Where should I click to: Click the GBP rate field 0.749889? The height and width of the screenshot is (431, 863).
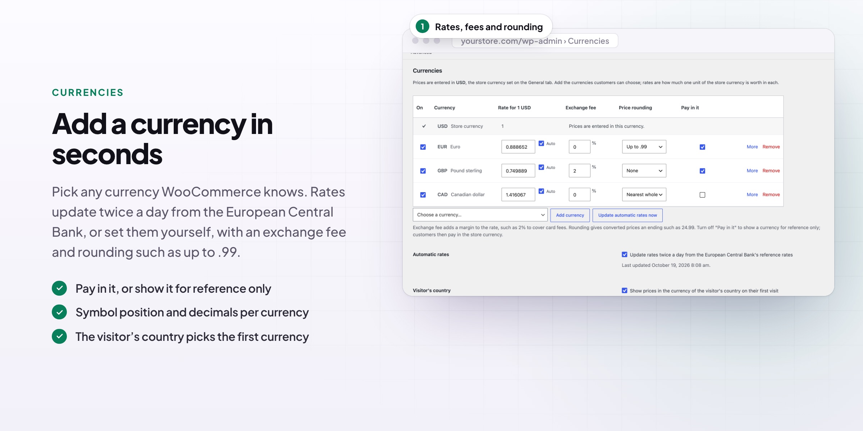pos(518,171)
